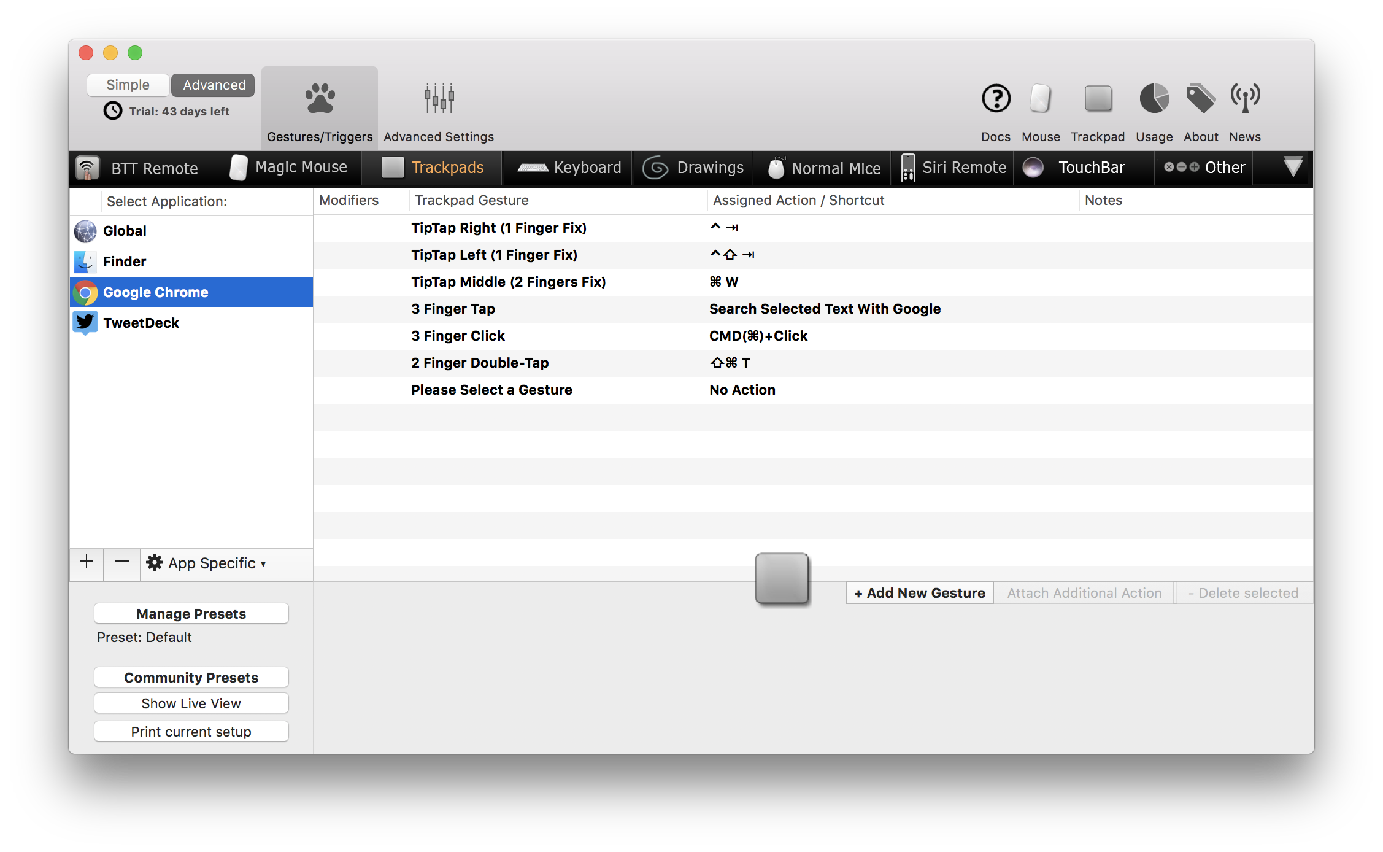This screenshot has height=852, width=1383.
Task: Switch to Simple mode
Action: pos(128,85)
